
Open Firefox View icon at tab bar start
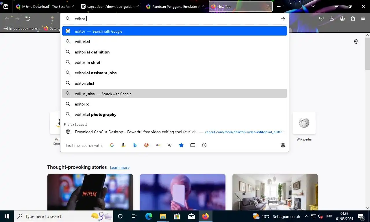pos(6,6)
